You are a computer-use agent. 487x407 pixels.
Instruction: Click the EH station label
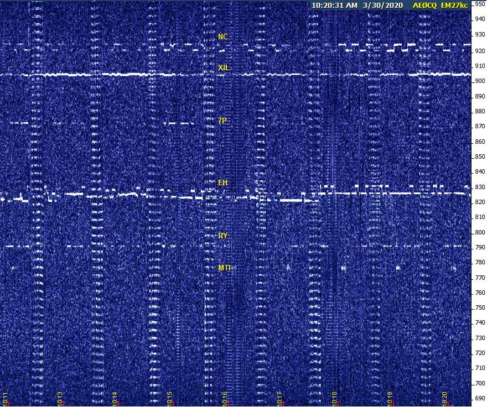[x=222, y=182]
